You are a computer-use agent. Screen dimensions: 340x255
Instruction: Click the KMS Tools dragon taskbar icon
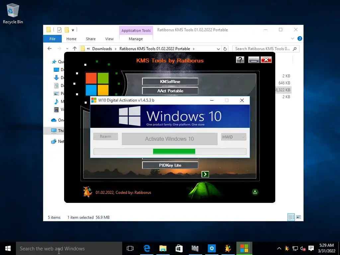(x=228, y=248)
